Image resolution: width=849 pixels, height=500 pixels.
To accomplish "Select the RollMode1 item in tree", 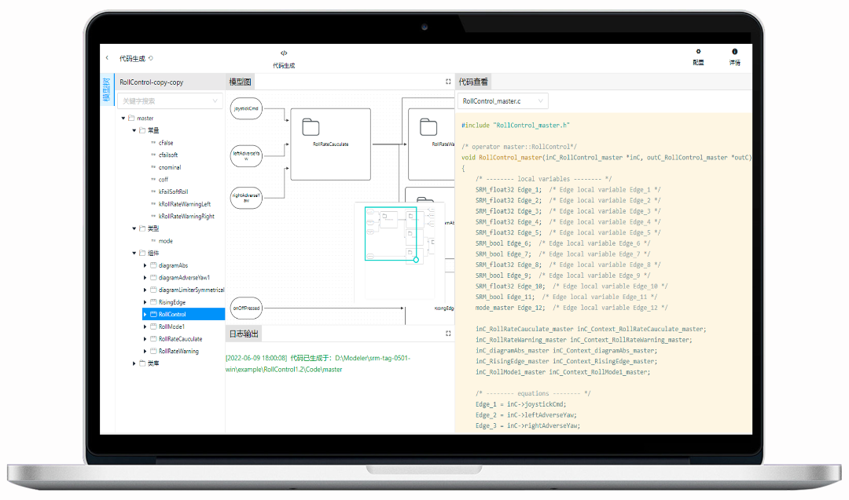I will click(172, 327).
